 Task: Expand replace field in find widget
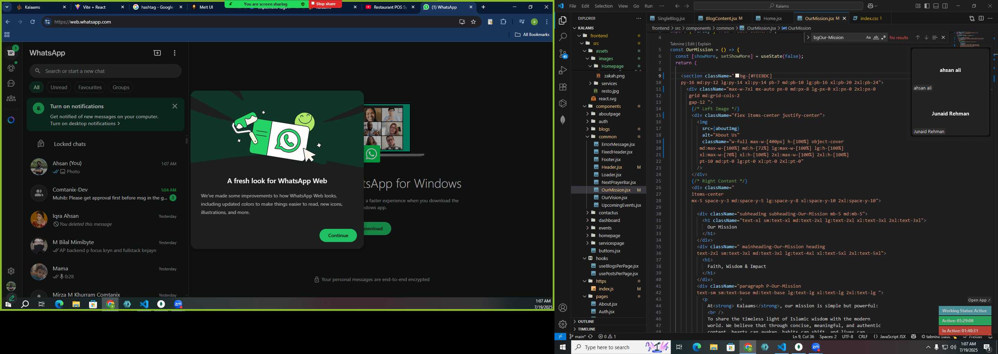[x=808, y=37]
